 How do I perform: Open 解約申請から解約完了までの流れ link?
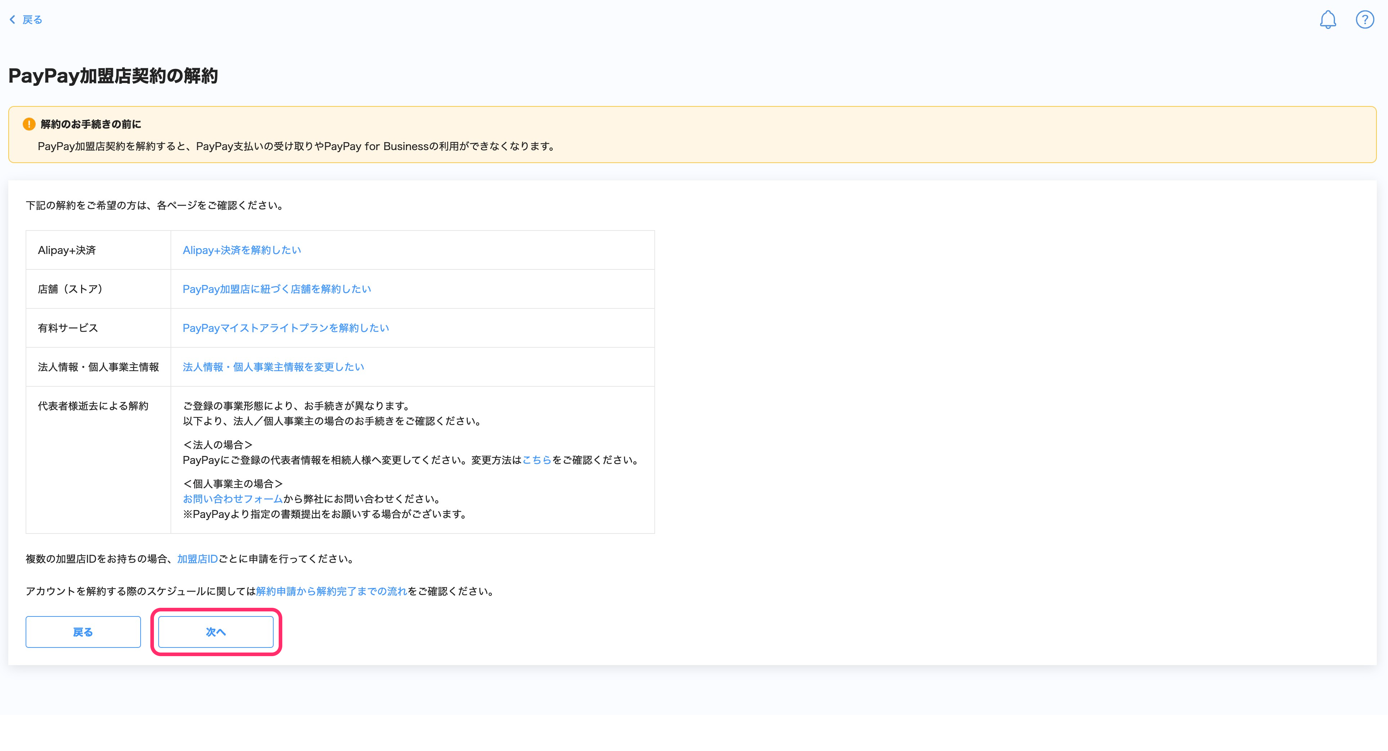click(x=331, y=592)
